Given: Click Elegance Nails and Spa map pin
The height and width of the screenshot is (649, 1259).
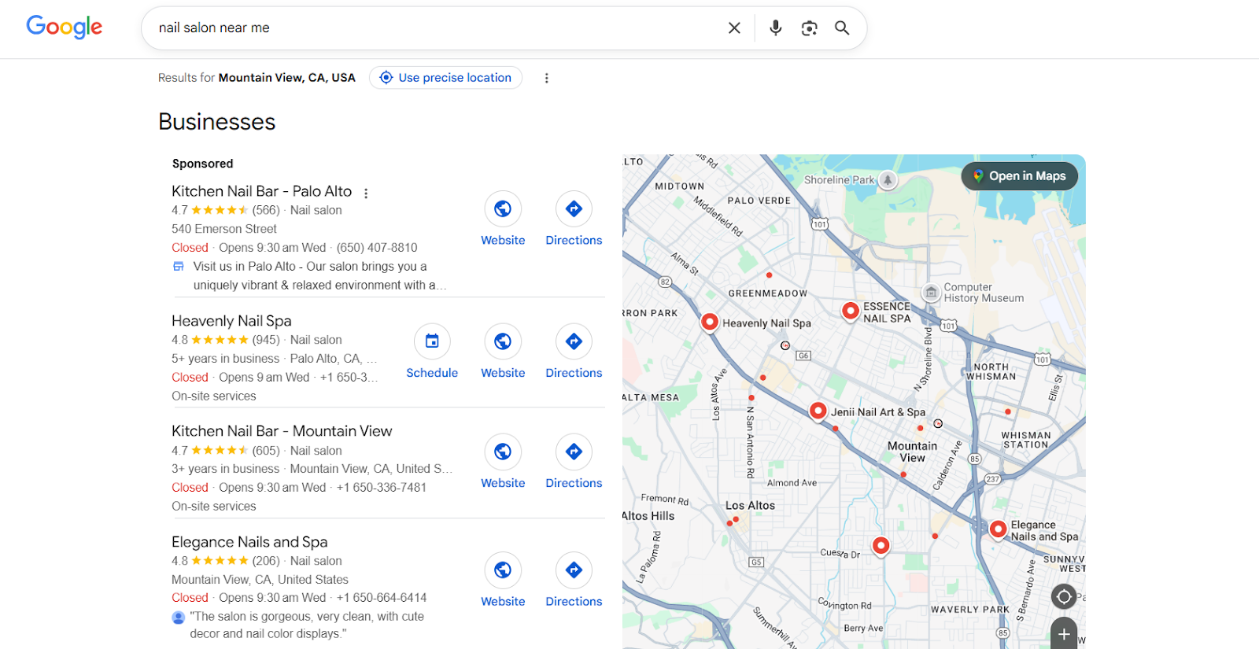Looking at the screenshot, I should (x=998, y=529).
